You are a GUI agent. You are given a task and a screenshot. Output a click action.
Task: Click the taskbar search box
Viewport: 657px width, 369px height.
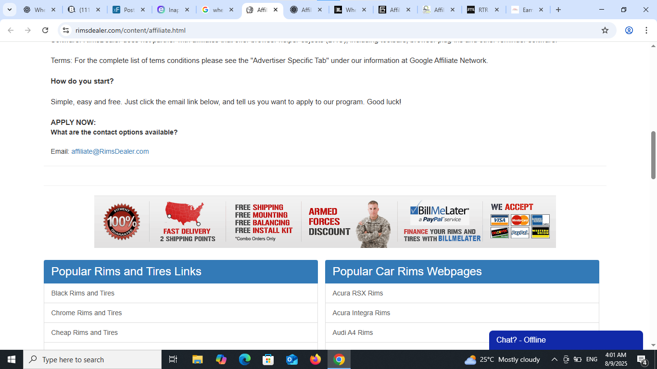point(92,359)
